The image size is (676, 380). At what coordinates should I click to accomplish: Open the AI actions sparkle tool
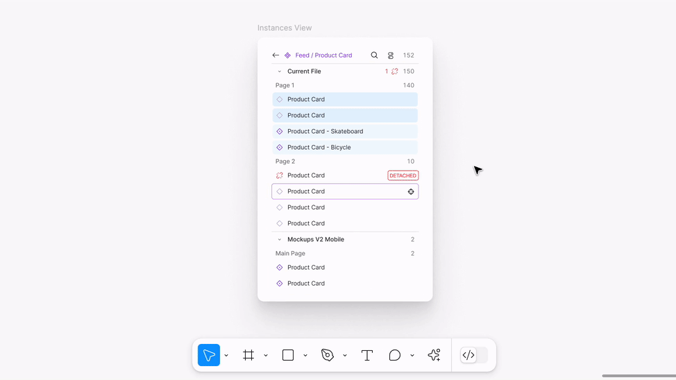point(434,355)
